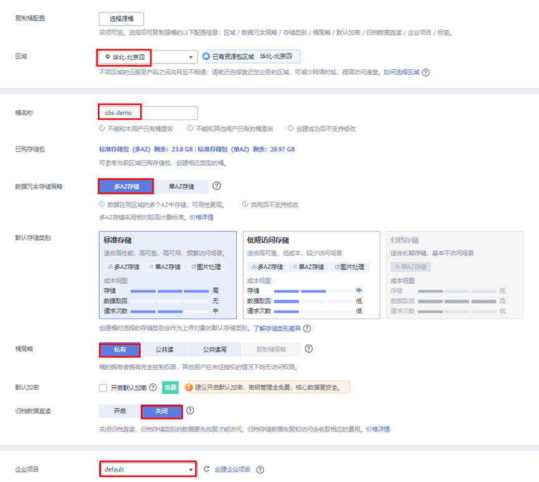Click 数据取回 cost bar in 低频访问存储 card
The height and width of the screenshot is (482, 539).
coord(313,301)
